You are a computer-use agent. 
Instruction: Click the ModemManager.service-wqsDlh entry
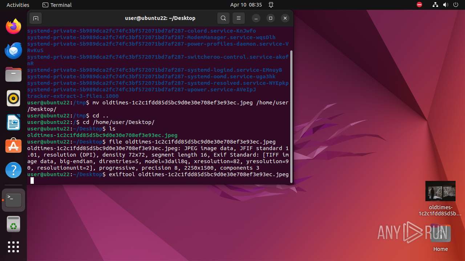tap(151, 37)
